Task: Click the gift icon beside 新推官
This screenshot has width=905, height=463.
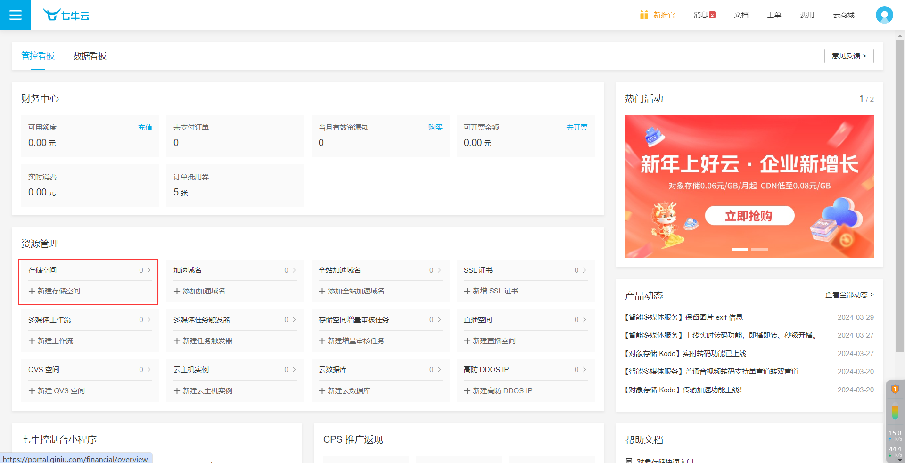Action: pyautogui.click(x=644, y=15)
